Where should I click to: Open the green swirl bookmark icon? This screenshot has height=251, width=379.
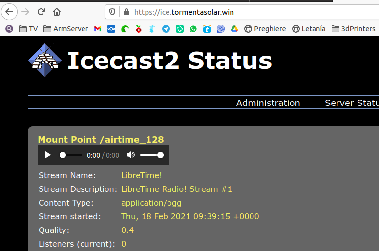pos(125,29)
